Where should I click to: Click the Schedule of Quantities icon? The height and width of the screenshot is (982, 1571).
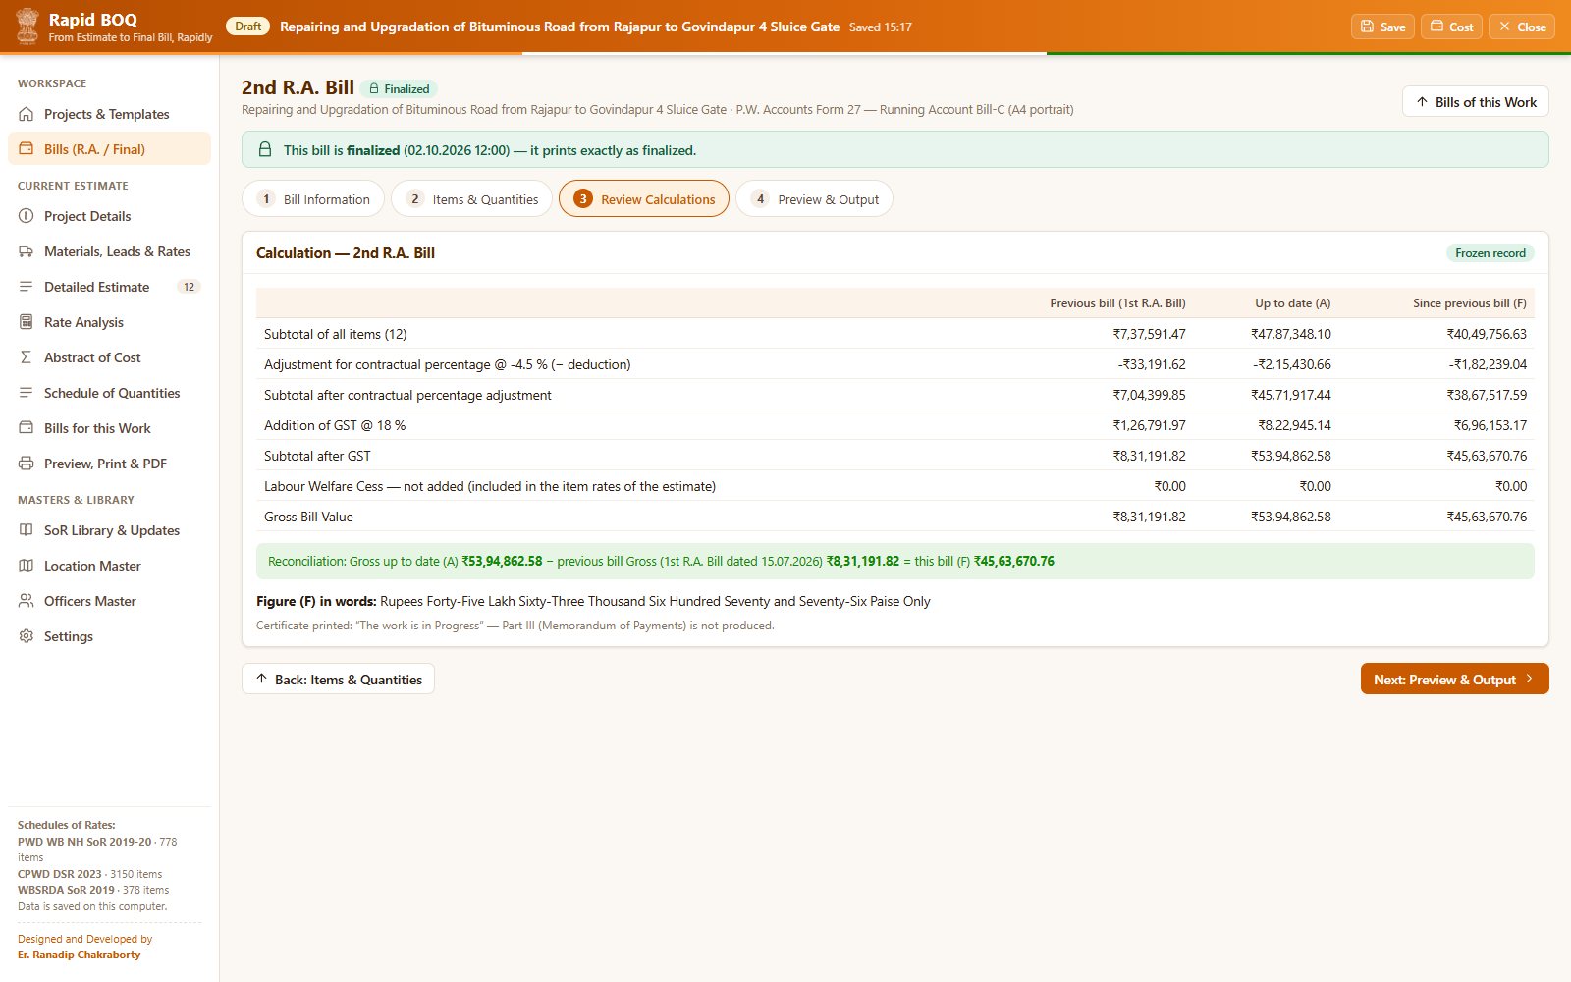(27, 393)
